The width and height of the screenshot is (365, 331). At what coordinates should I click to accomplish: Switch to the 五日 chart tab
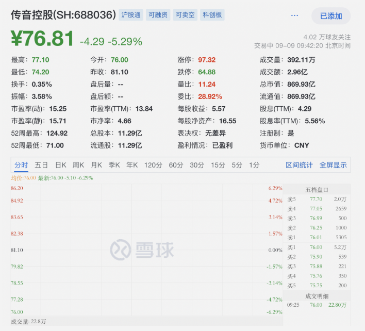(x=41, y=165)
